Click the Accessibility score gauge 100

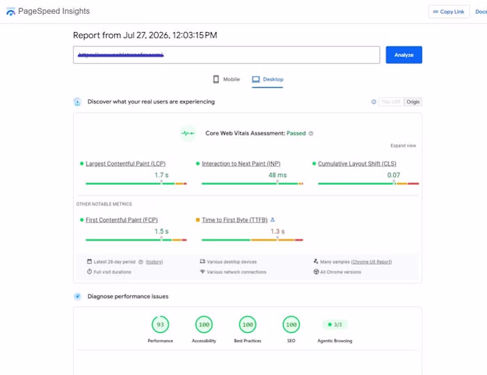coord(204,325)
